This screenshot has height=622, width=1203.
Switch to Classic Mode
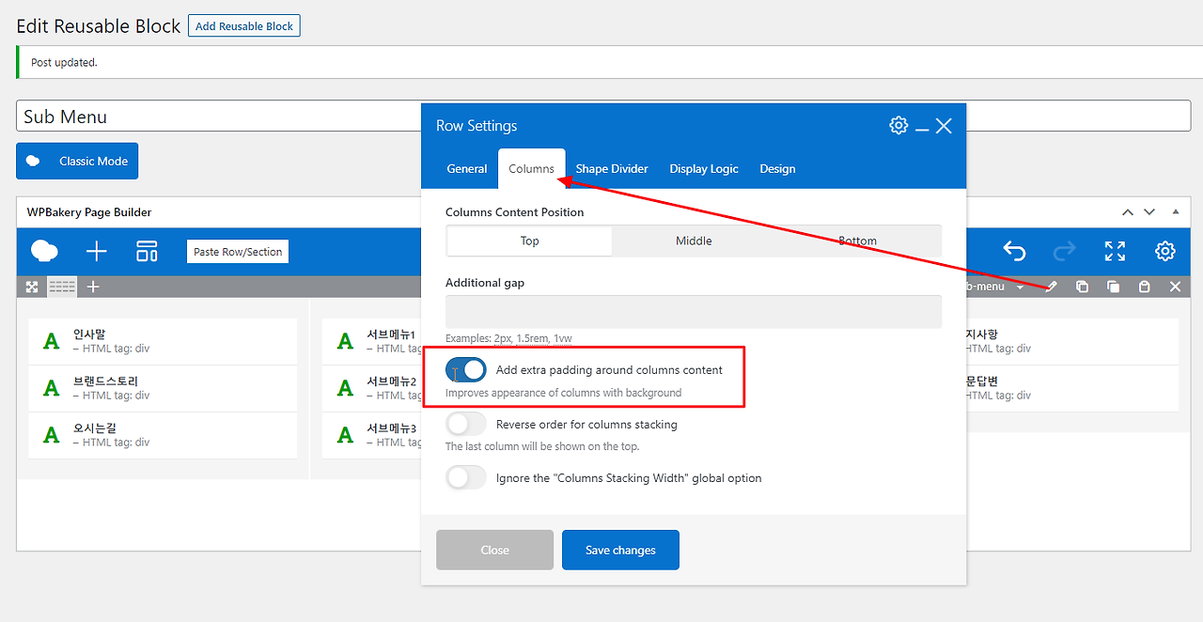[x=77, y=161]
